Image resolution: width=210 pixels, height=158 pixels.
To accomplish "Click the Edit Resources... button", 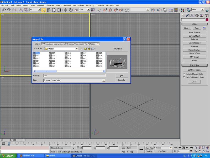I will coord(195,70).
